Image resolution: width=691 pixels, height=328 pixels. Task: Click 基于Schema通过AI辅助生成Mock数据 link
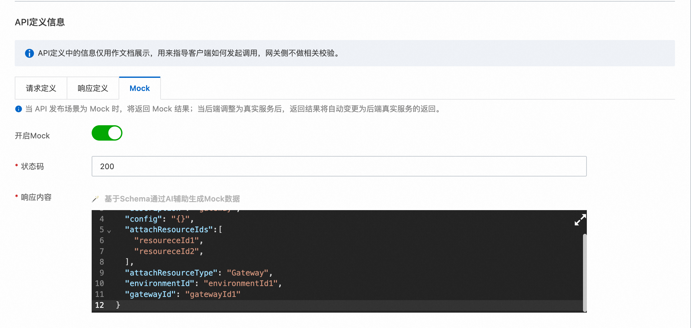(172, 199)
